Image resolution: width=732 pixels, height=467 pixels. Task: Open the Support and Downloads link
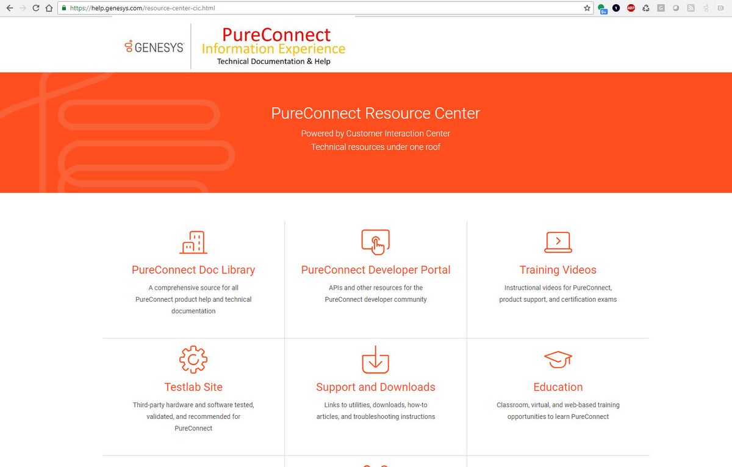coord(376,387)
